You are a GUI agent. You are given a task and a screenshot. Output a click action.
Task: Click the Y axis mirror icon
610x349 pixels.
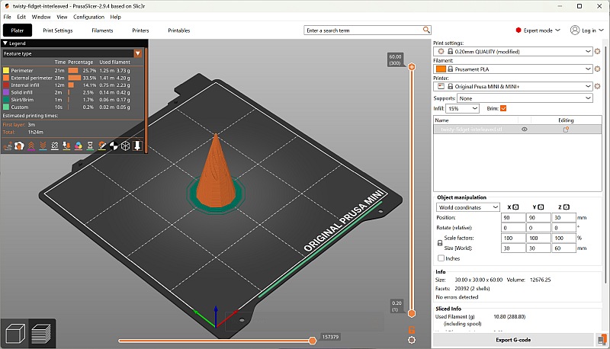point(541,207)
